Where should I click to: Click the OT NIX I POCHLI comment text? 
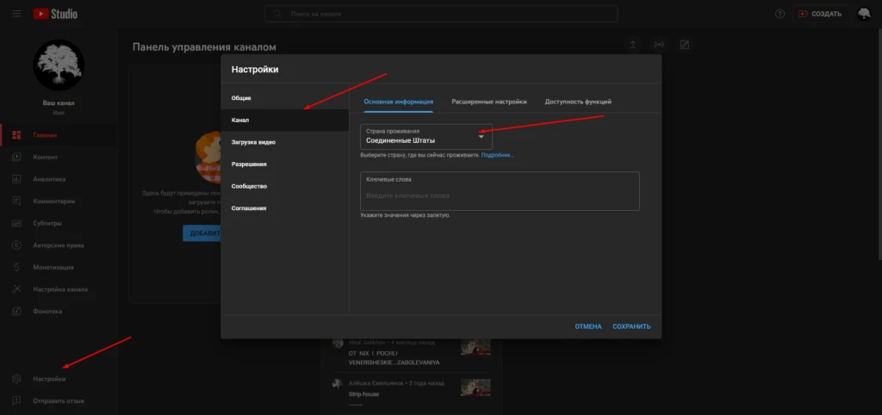tap(394, 357)
